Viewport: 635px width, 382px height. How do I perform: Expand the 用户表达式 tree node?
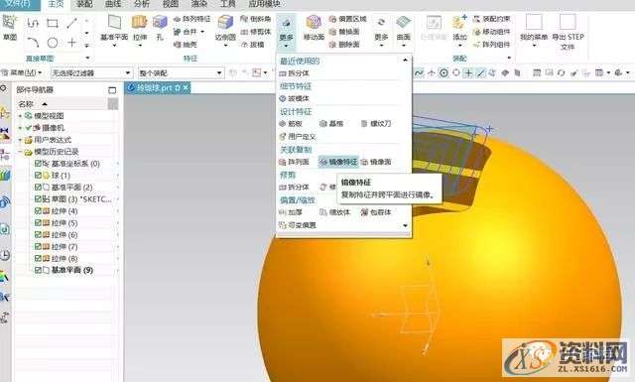tap(20, 140)
